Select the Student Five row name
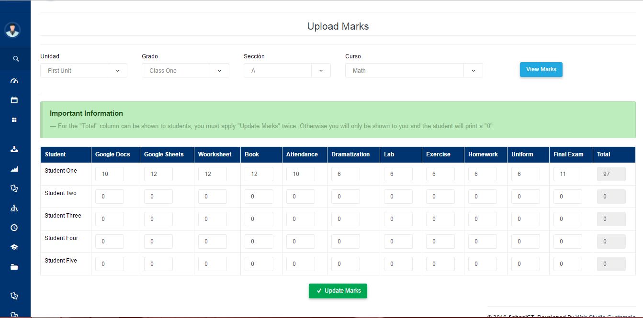The height and width of the screenshot is (318, 643). click(x=61, y=261)
